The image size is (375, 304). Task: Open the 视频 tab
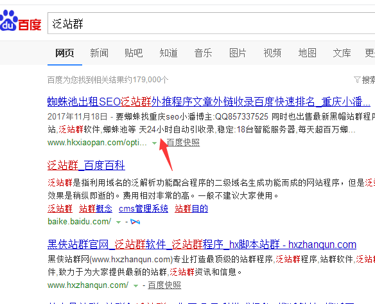(x=272, y=53)
